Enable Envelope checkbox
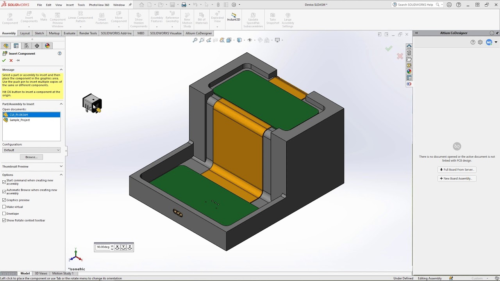 point(4,213)
